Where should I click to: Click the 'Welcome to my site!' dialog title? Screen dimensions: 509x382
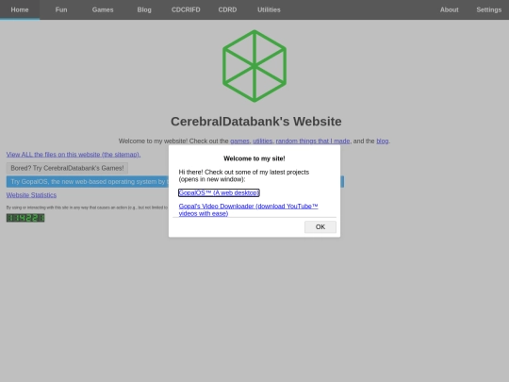[254, 158]
